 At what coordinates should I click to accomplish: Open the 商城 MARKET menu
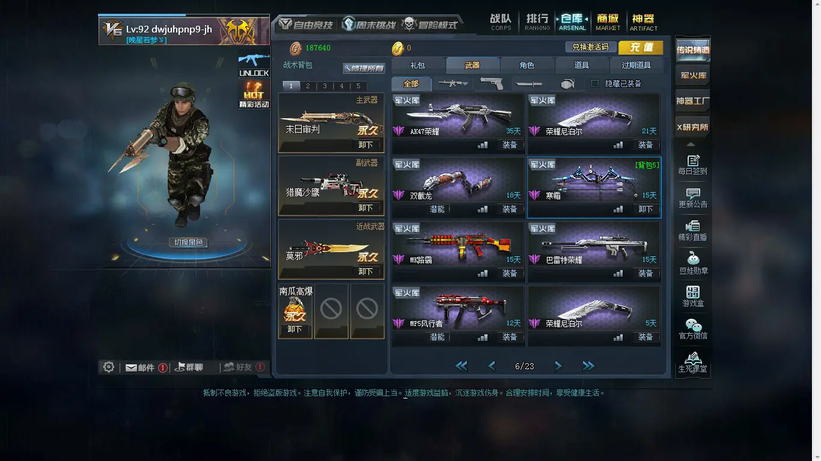click(608, 22)
